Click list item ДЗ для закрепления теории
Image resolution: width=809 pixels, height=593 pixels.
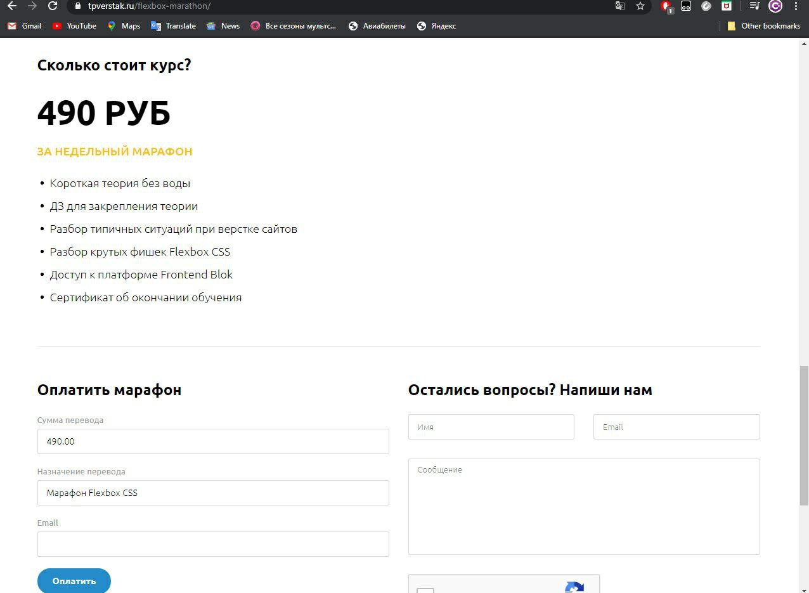[124, 206]
